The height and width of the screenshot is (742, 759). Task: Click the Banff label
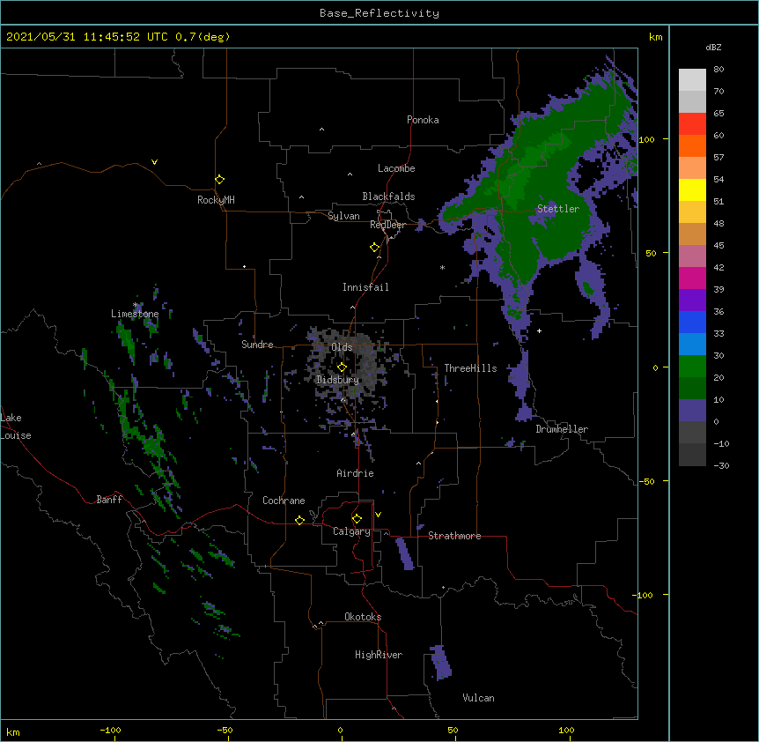109,500
